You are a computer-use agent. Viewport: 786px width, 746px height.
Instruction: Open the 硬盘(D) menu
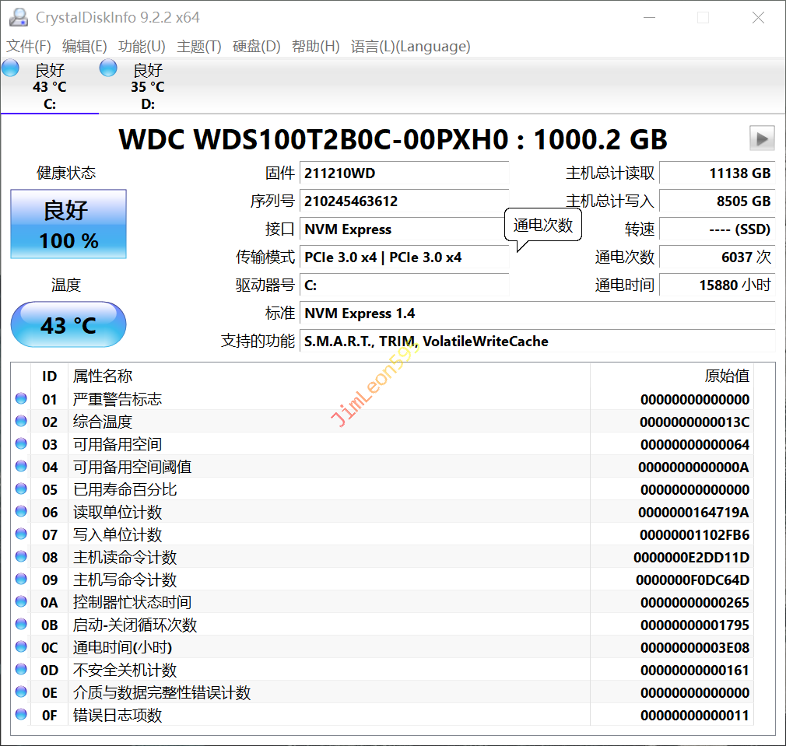[257, 47]
